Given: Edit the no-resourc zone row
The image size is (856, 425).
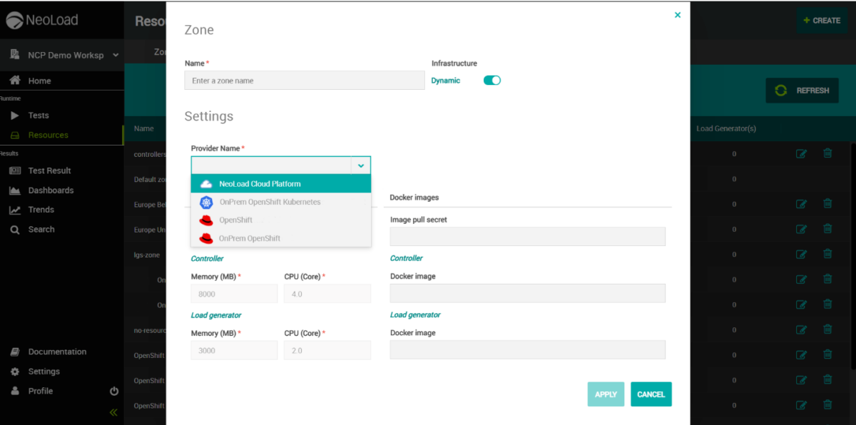Looking at the screenshot, I should coord(801,329).
